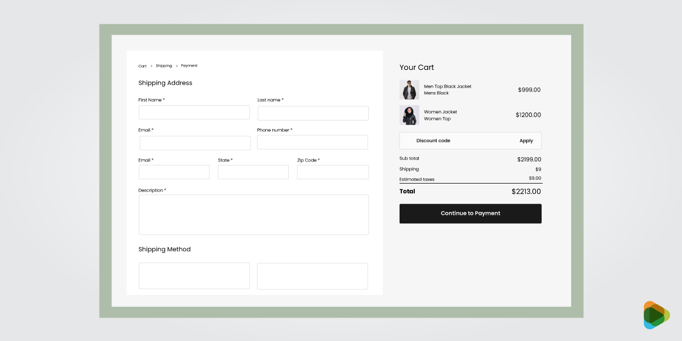Click the State input field
Image resolution: width=682 pixels, height=341 pixels.
pos(253,172)
